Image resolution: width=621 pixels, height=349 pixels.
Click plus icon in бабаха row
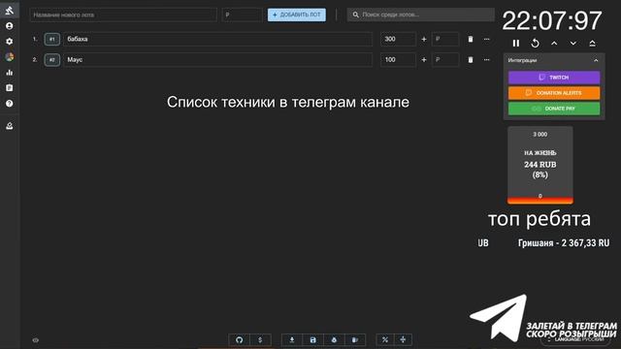click(x=424, y=39)
